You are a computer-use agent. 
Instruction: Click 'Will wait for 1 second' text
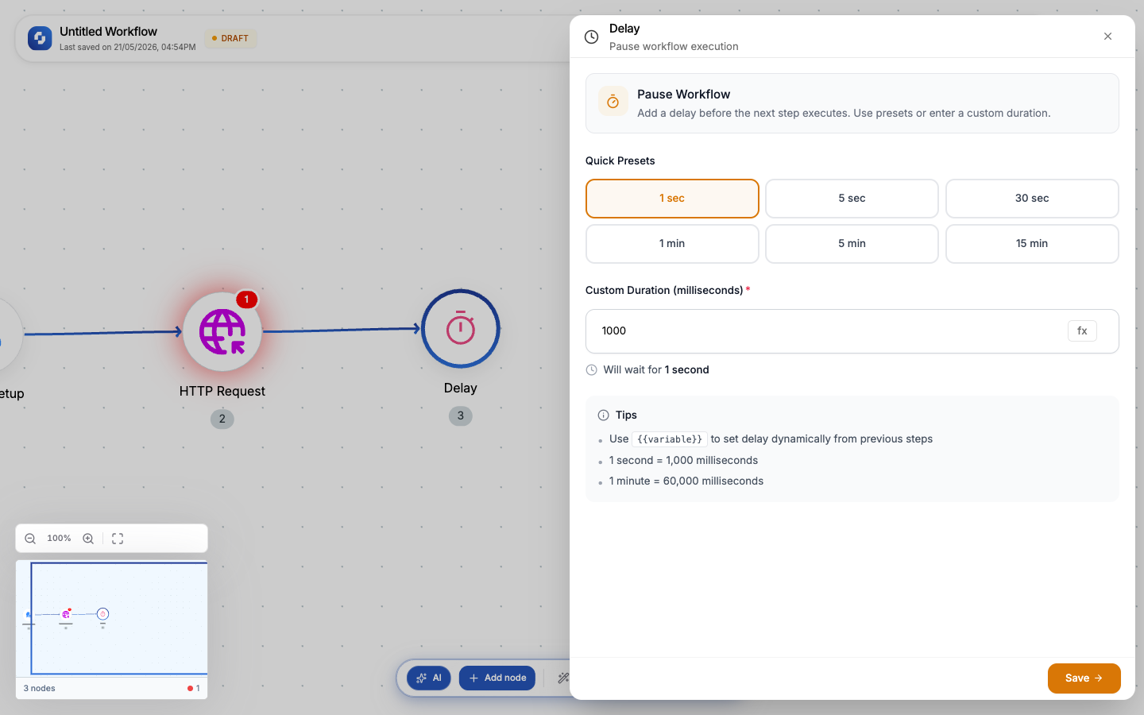pyautogui.click(x=656, y=370)
